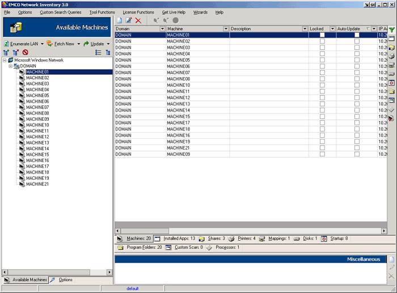Click the processor diamond icon in right sidebar

click(x=392, y=109)
